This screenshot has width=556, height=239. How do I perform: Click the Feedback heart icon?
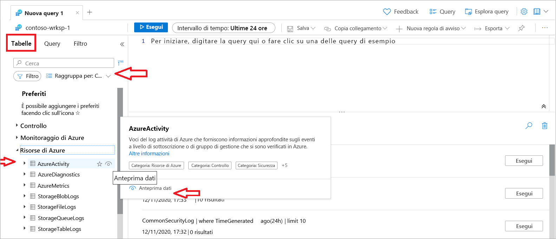click(x=387, y=12)
